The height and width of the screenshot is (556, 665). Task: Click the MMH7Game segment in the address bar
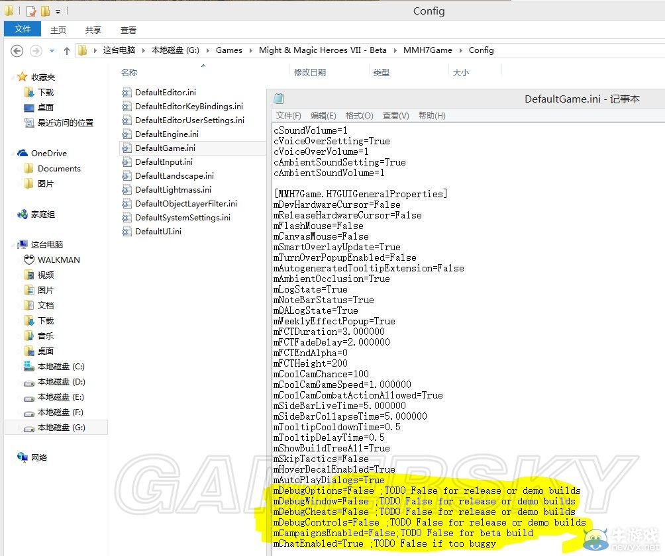(427, 50)
